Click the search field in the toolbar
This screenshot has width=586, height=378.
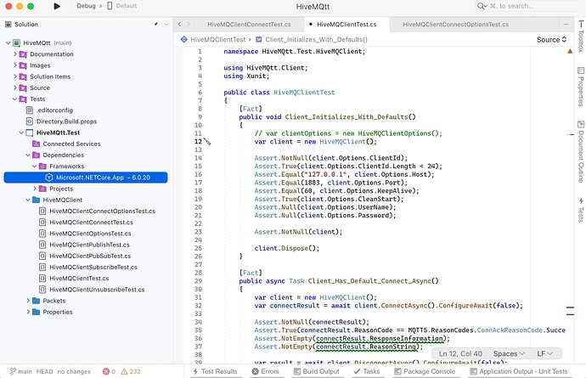pyautogui.click(x=530, y=6)
